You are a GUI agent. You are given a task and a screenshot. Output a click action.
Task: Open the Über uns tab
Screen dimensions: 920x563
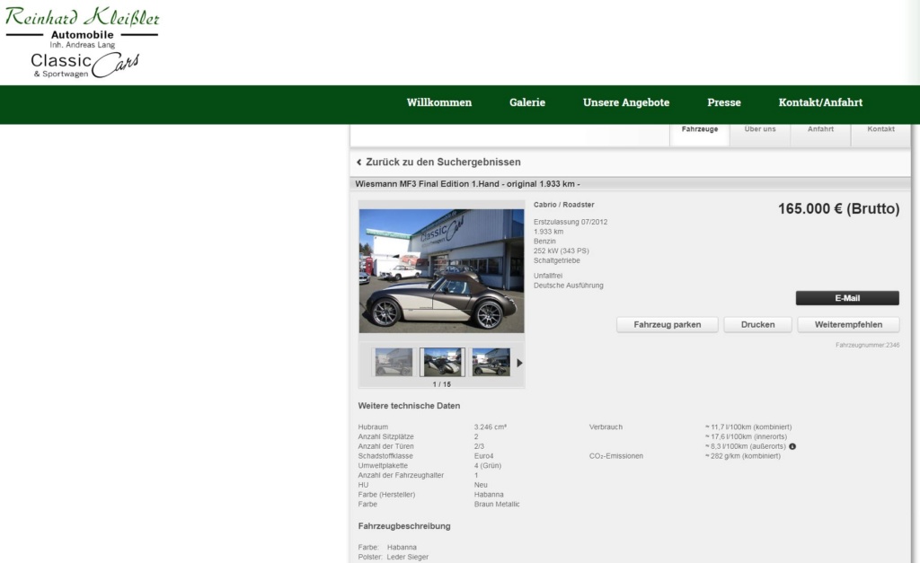click(x=760, y=134)
